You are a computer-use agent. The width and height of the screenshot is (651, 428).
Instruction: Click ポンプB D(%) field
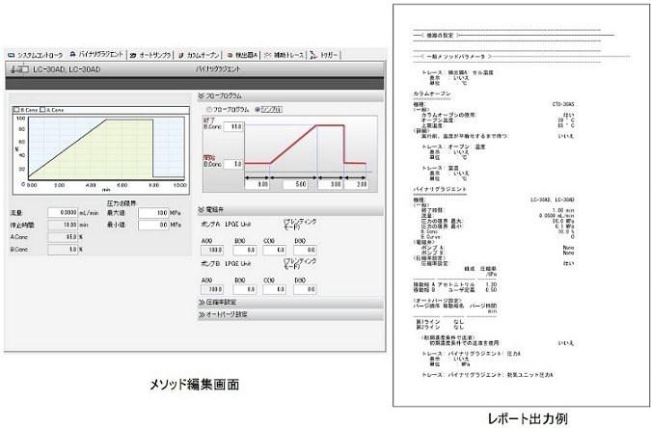[x=305, y=289]
